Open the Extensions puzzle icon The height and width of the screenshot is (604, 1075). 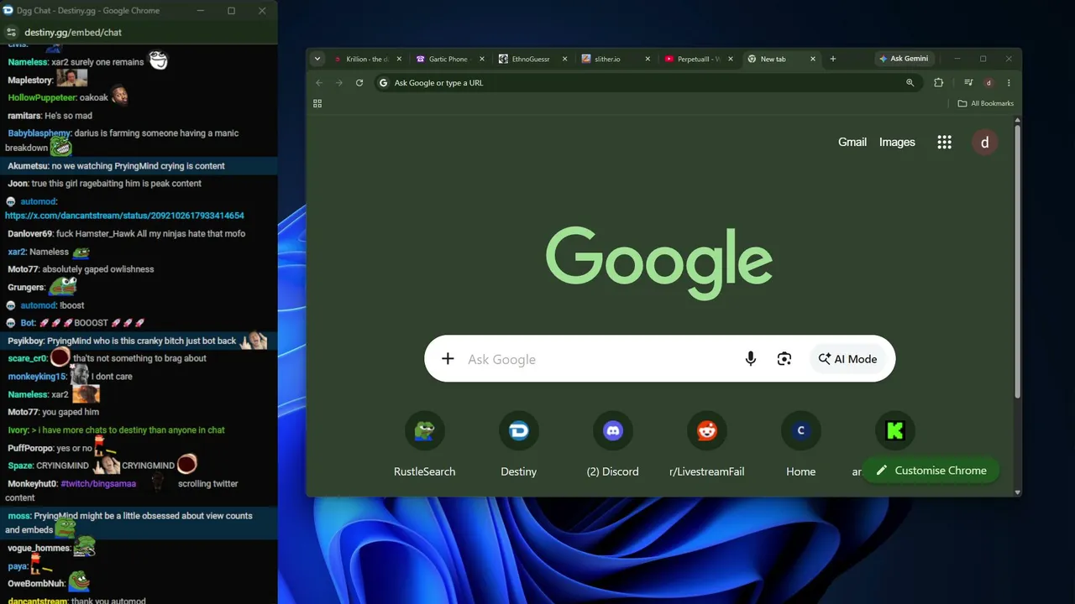tap(939, 83)
